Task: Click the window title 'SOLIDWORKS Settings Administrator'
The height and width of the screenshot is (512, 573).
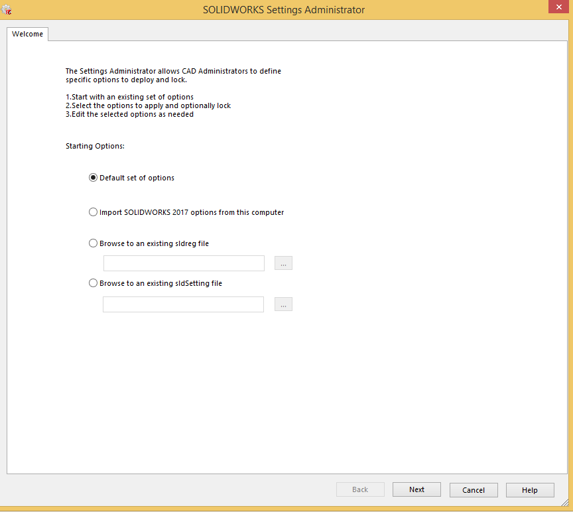Action: (284, 9)
